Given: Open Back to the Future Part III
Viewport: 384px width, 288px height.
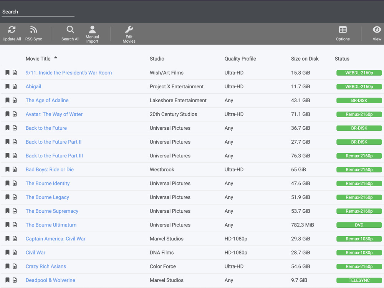Looking at the screenshot, I should pos(54,156).
